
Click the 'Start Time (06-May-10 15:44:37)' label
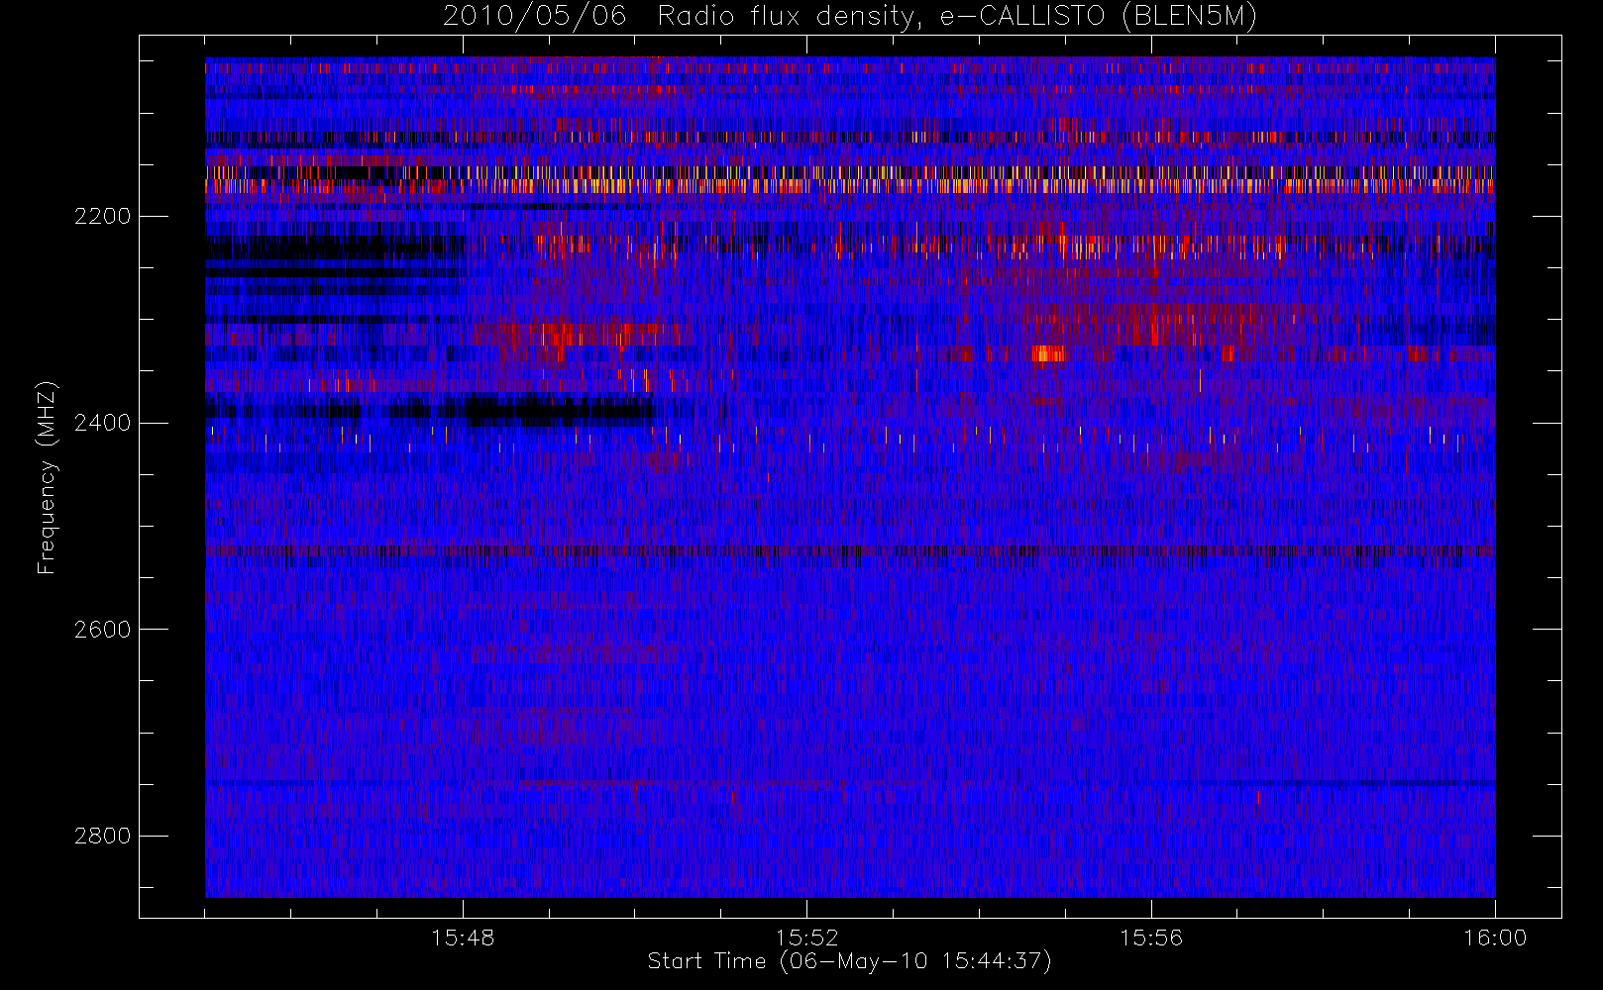(850, 962)
